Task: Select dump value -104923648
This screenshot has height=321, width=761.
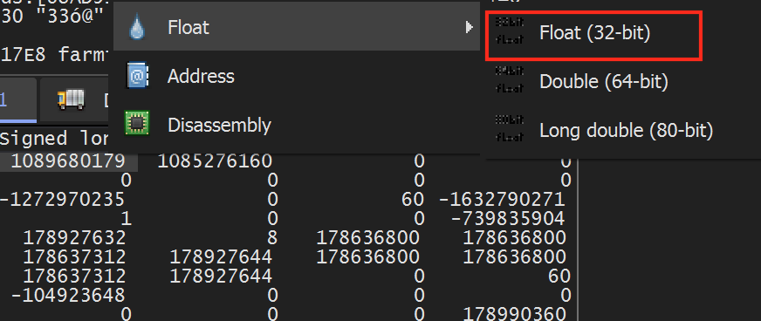Action: coord(68,295)
